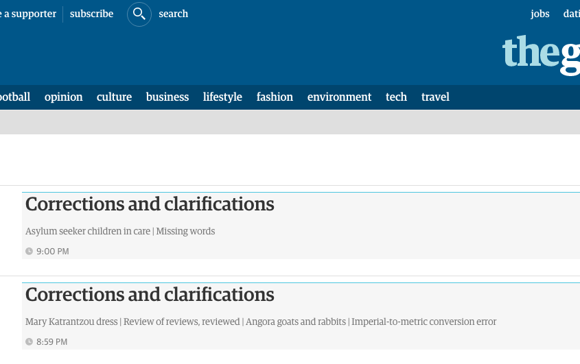
Task: Open the 9:00 PM Corrections and clarifications headline
Action: pos(150,204)
